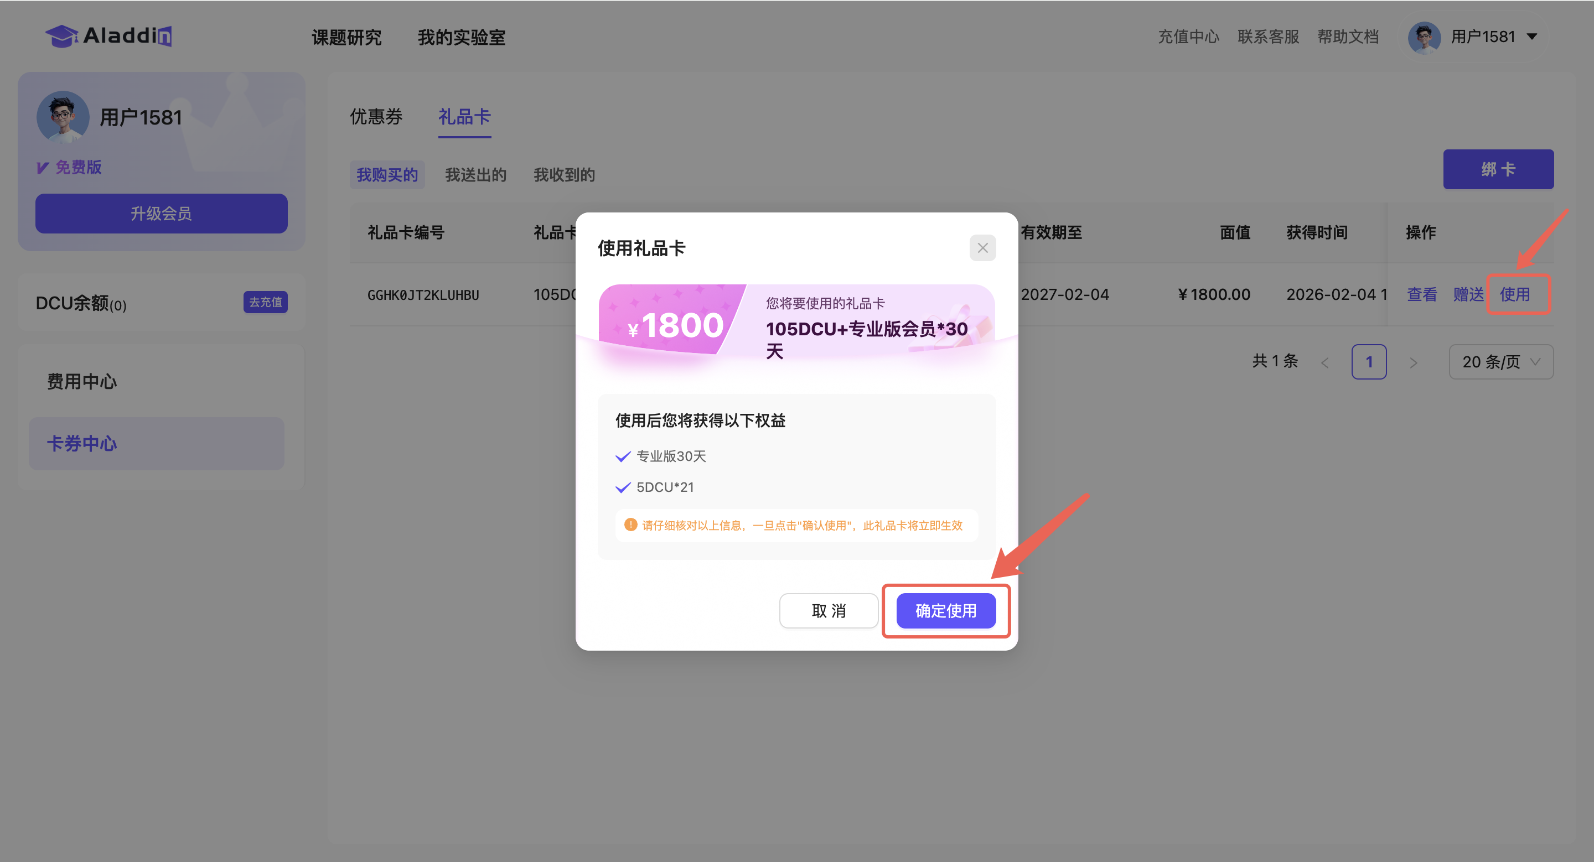Switch to the 优惠券 tab

tap(376, 116)
